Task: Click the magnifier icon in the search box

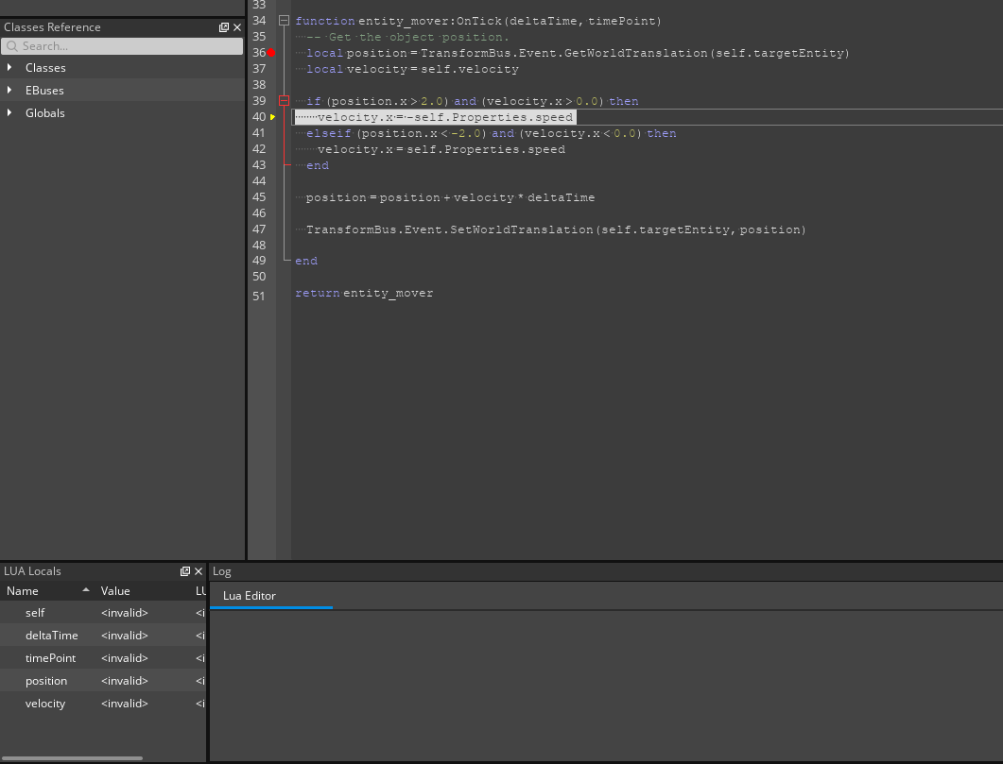Action: coord(13,45)
